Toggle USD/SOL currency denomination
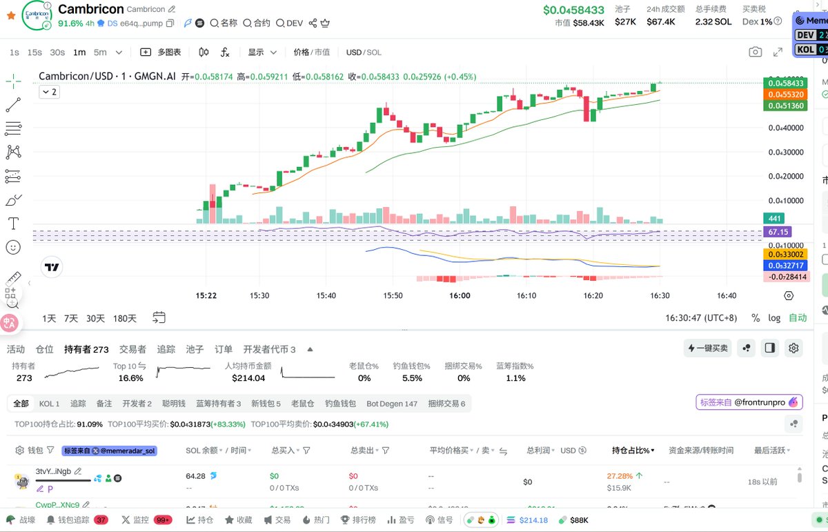The height and width of the screenshot is (532, 828). point(364,52)
